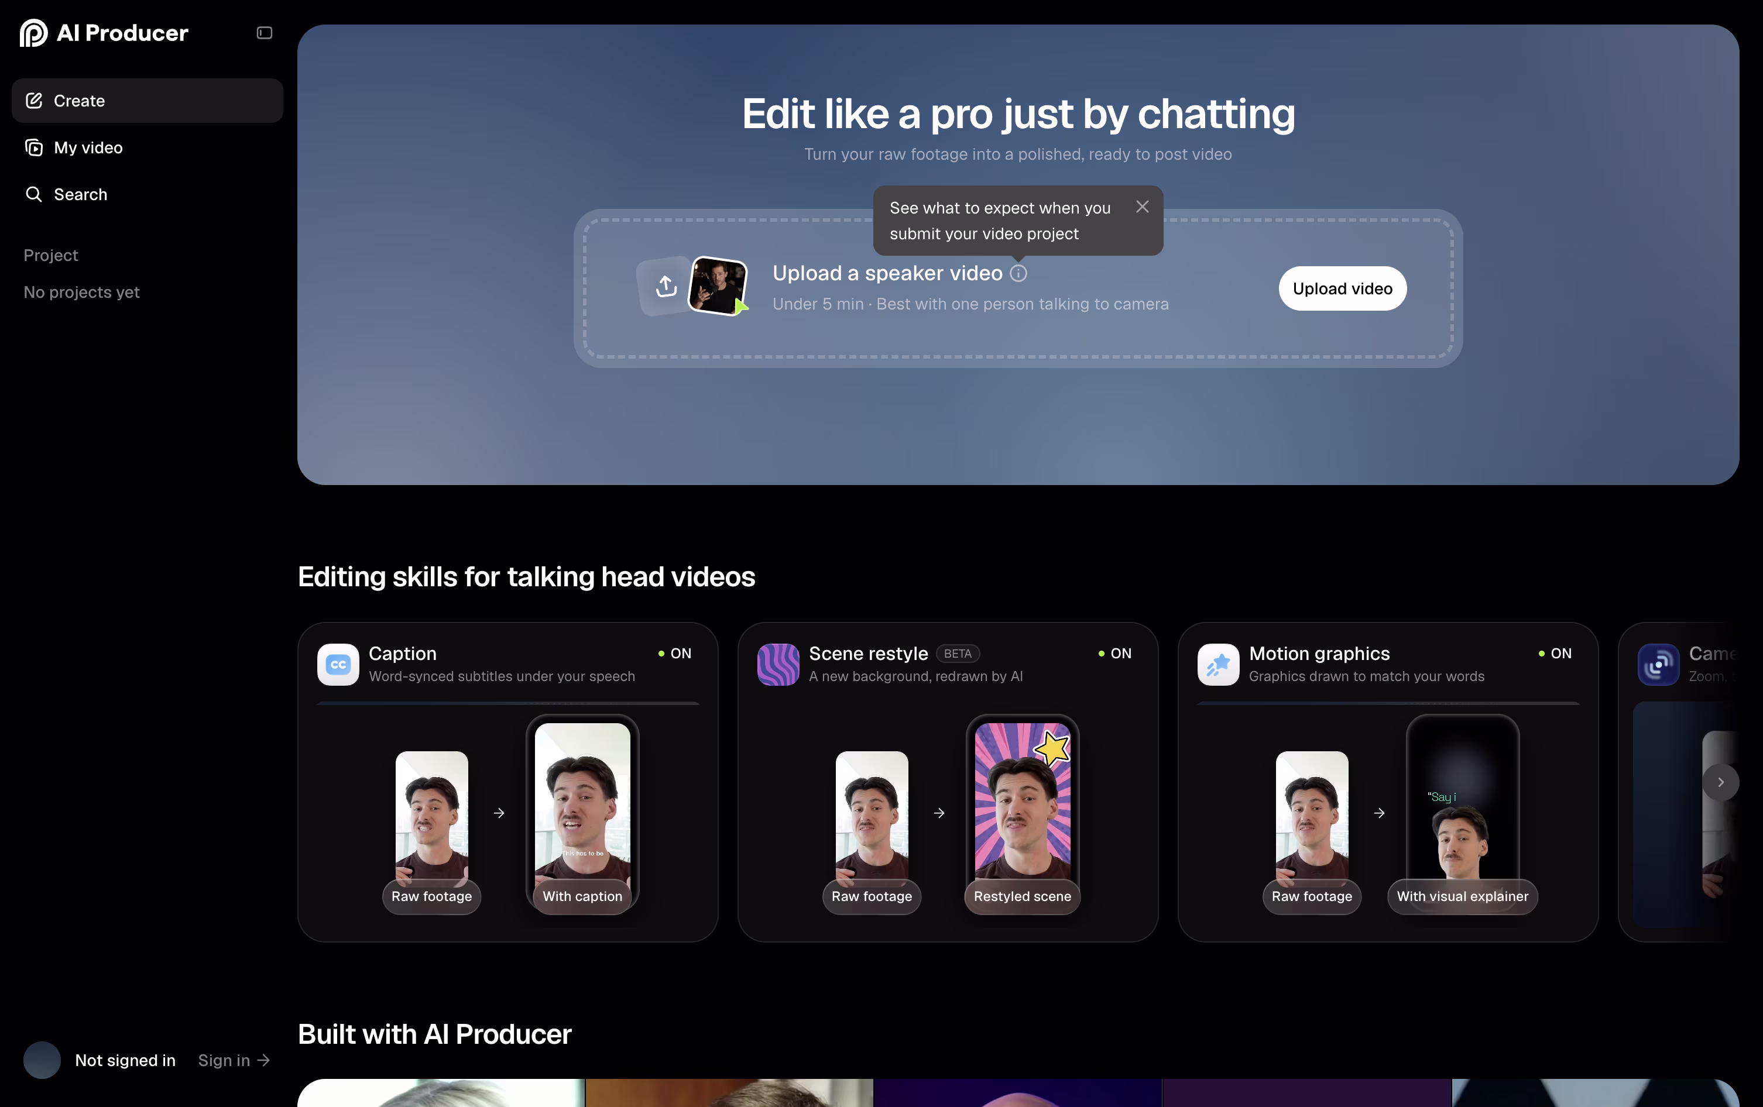The image size is (1763, 1107).
Task: Click the Project section label
Action: point(50,255)
